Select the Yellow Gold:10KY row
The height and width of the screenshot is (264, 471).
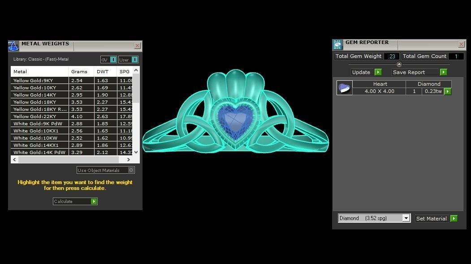coord(72,88)
